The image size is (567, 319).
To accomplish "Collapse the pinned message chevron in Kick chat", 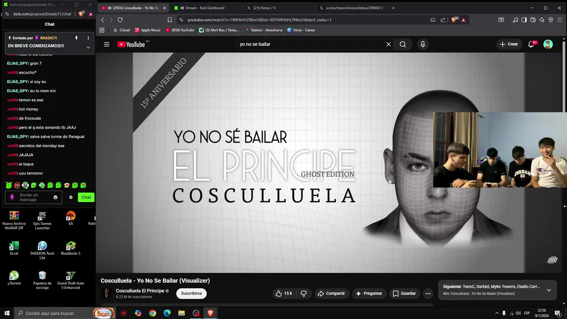I will click(88, 47).
